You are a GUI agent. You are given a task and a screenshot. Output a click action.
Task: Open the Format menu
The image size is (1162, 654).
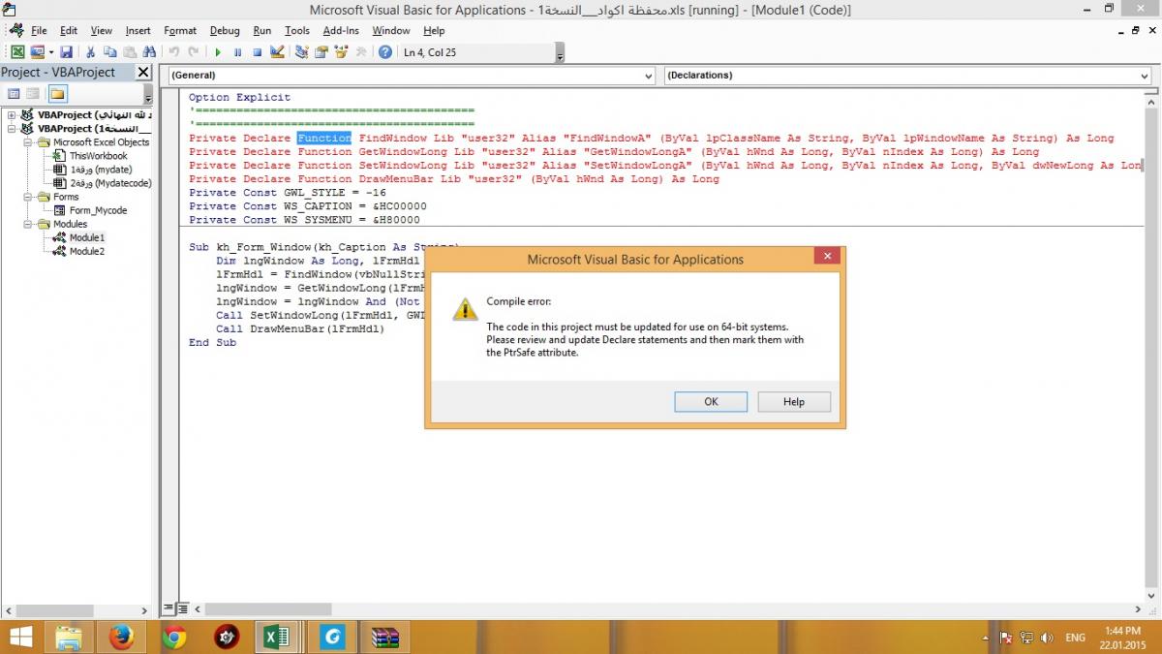pos(180,31)
